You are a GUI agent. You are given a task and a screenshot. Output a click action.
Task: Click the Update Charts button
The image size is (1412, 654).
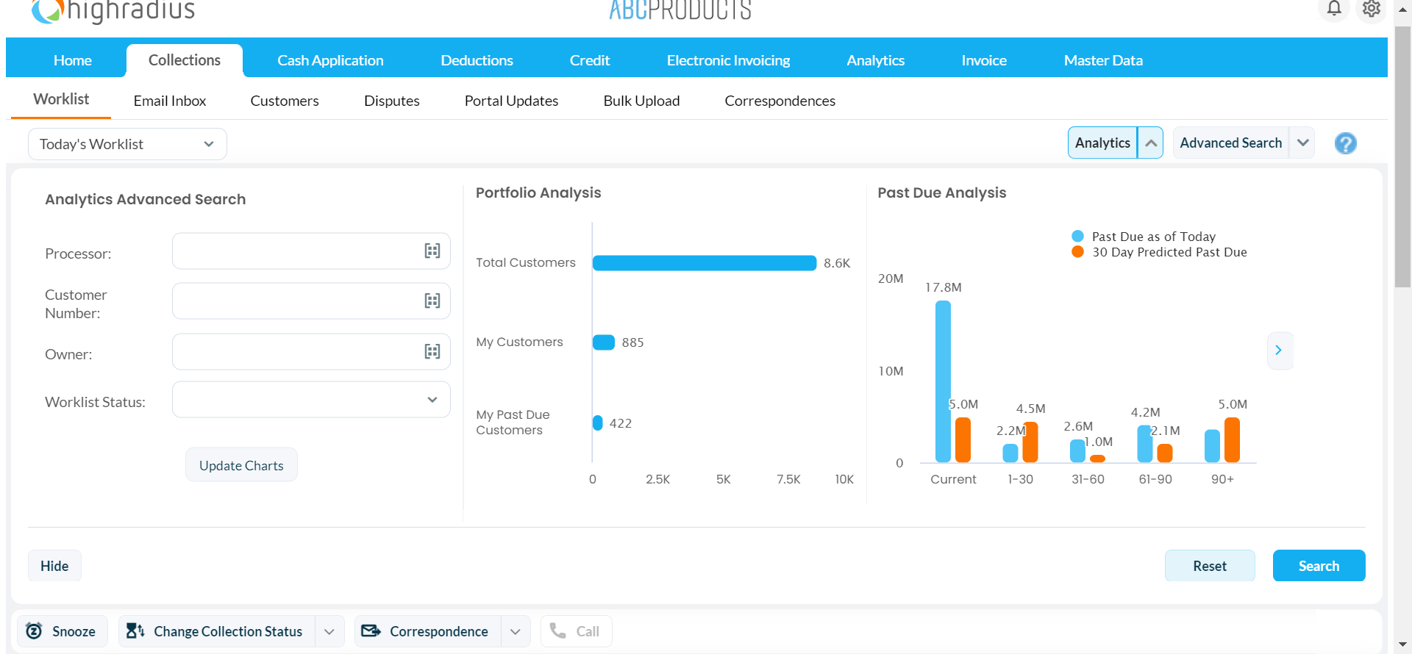(x=241, y=465)
